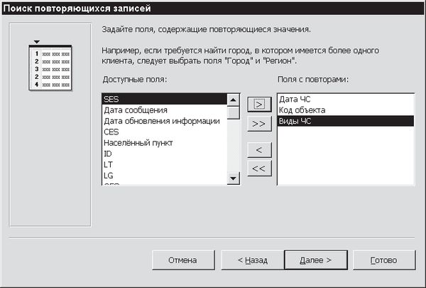The height and width of the screenshot is (288, 426).
Task: Click the single right arrow add-field button
Action: [259, 104]
